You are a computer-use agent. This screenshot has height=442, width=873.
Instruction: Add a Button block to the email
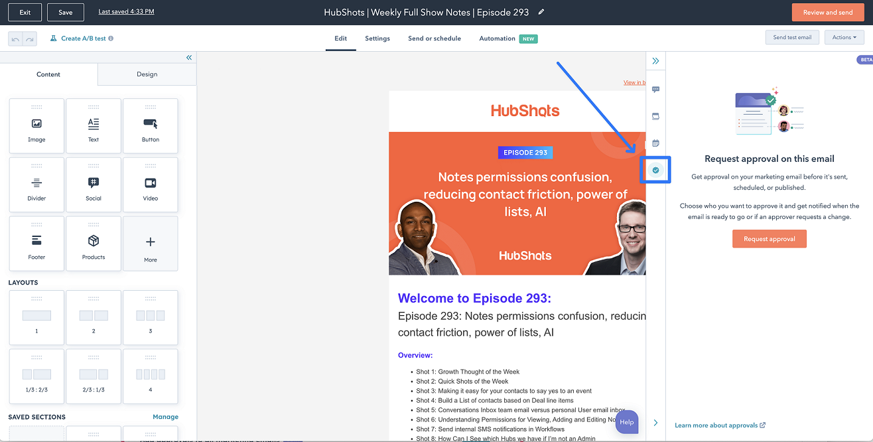point(151,125)
